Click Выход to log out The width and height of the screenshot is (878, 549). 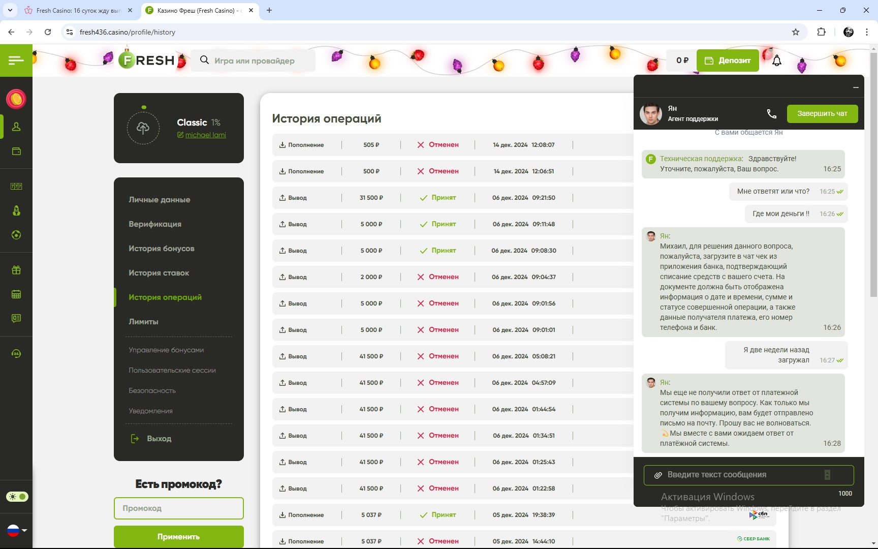pos(151,439)
